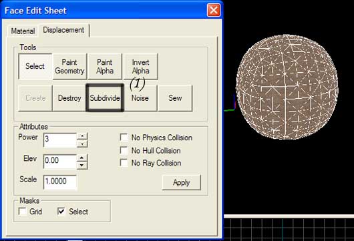
Task: Activate the Select displacement tool
Action: pos(35,66)
